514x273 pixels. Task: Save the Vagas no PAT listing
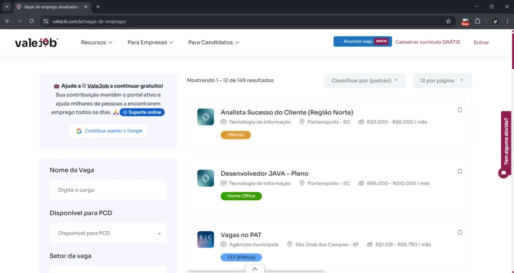pos(460,233)
